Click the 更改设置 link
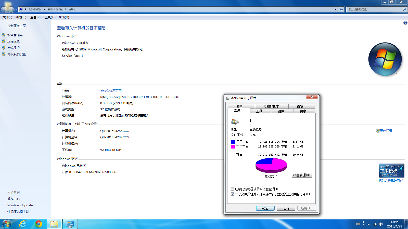This screenshot has width=408, height=229. point(386,131)
